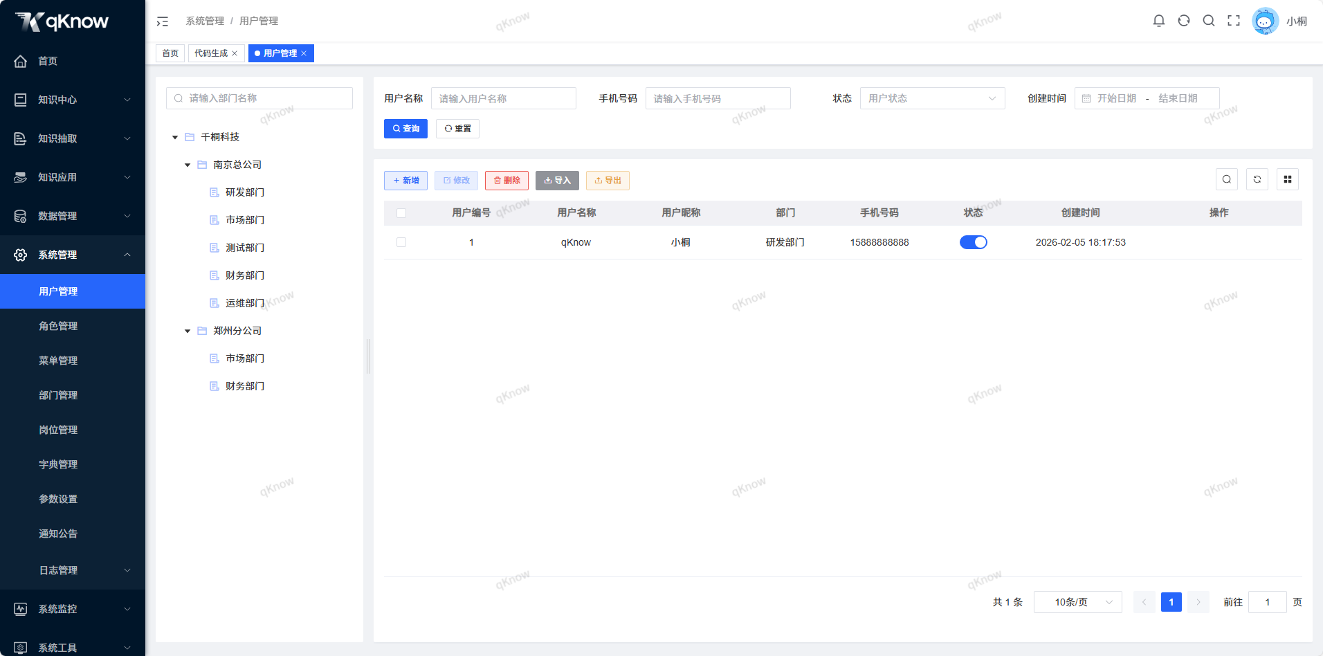Go to the next page arrow
Viewport: 1323px width, 656px height.
coord(1198,602)
